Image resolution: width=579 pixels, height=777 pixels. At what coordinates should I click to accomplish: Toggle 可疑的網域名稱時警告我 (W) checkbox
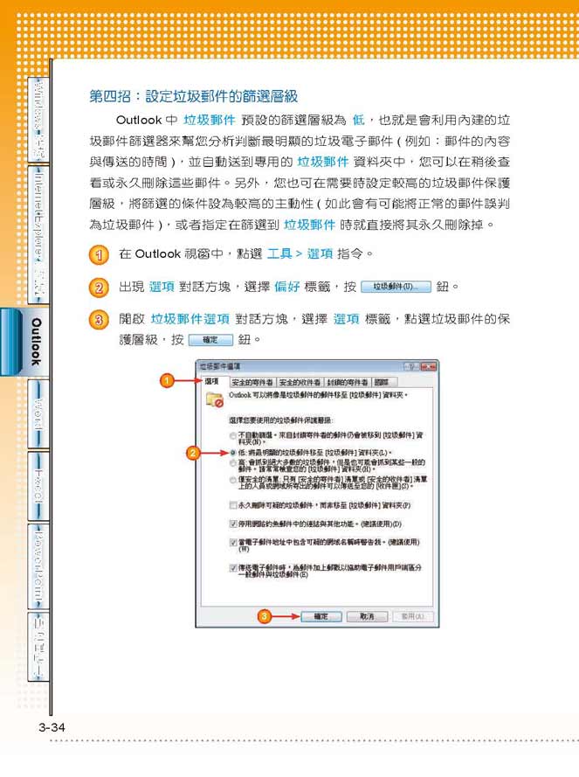pos(233,542)
